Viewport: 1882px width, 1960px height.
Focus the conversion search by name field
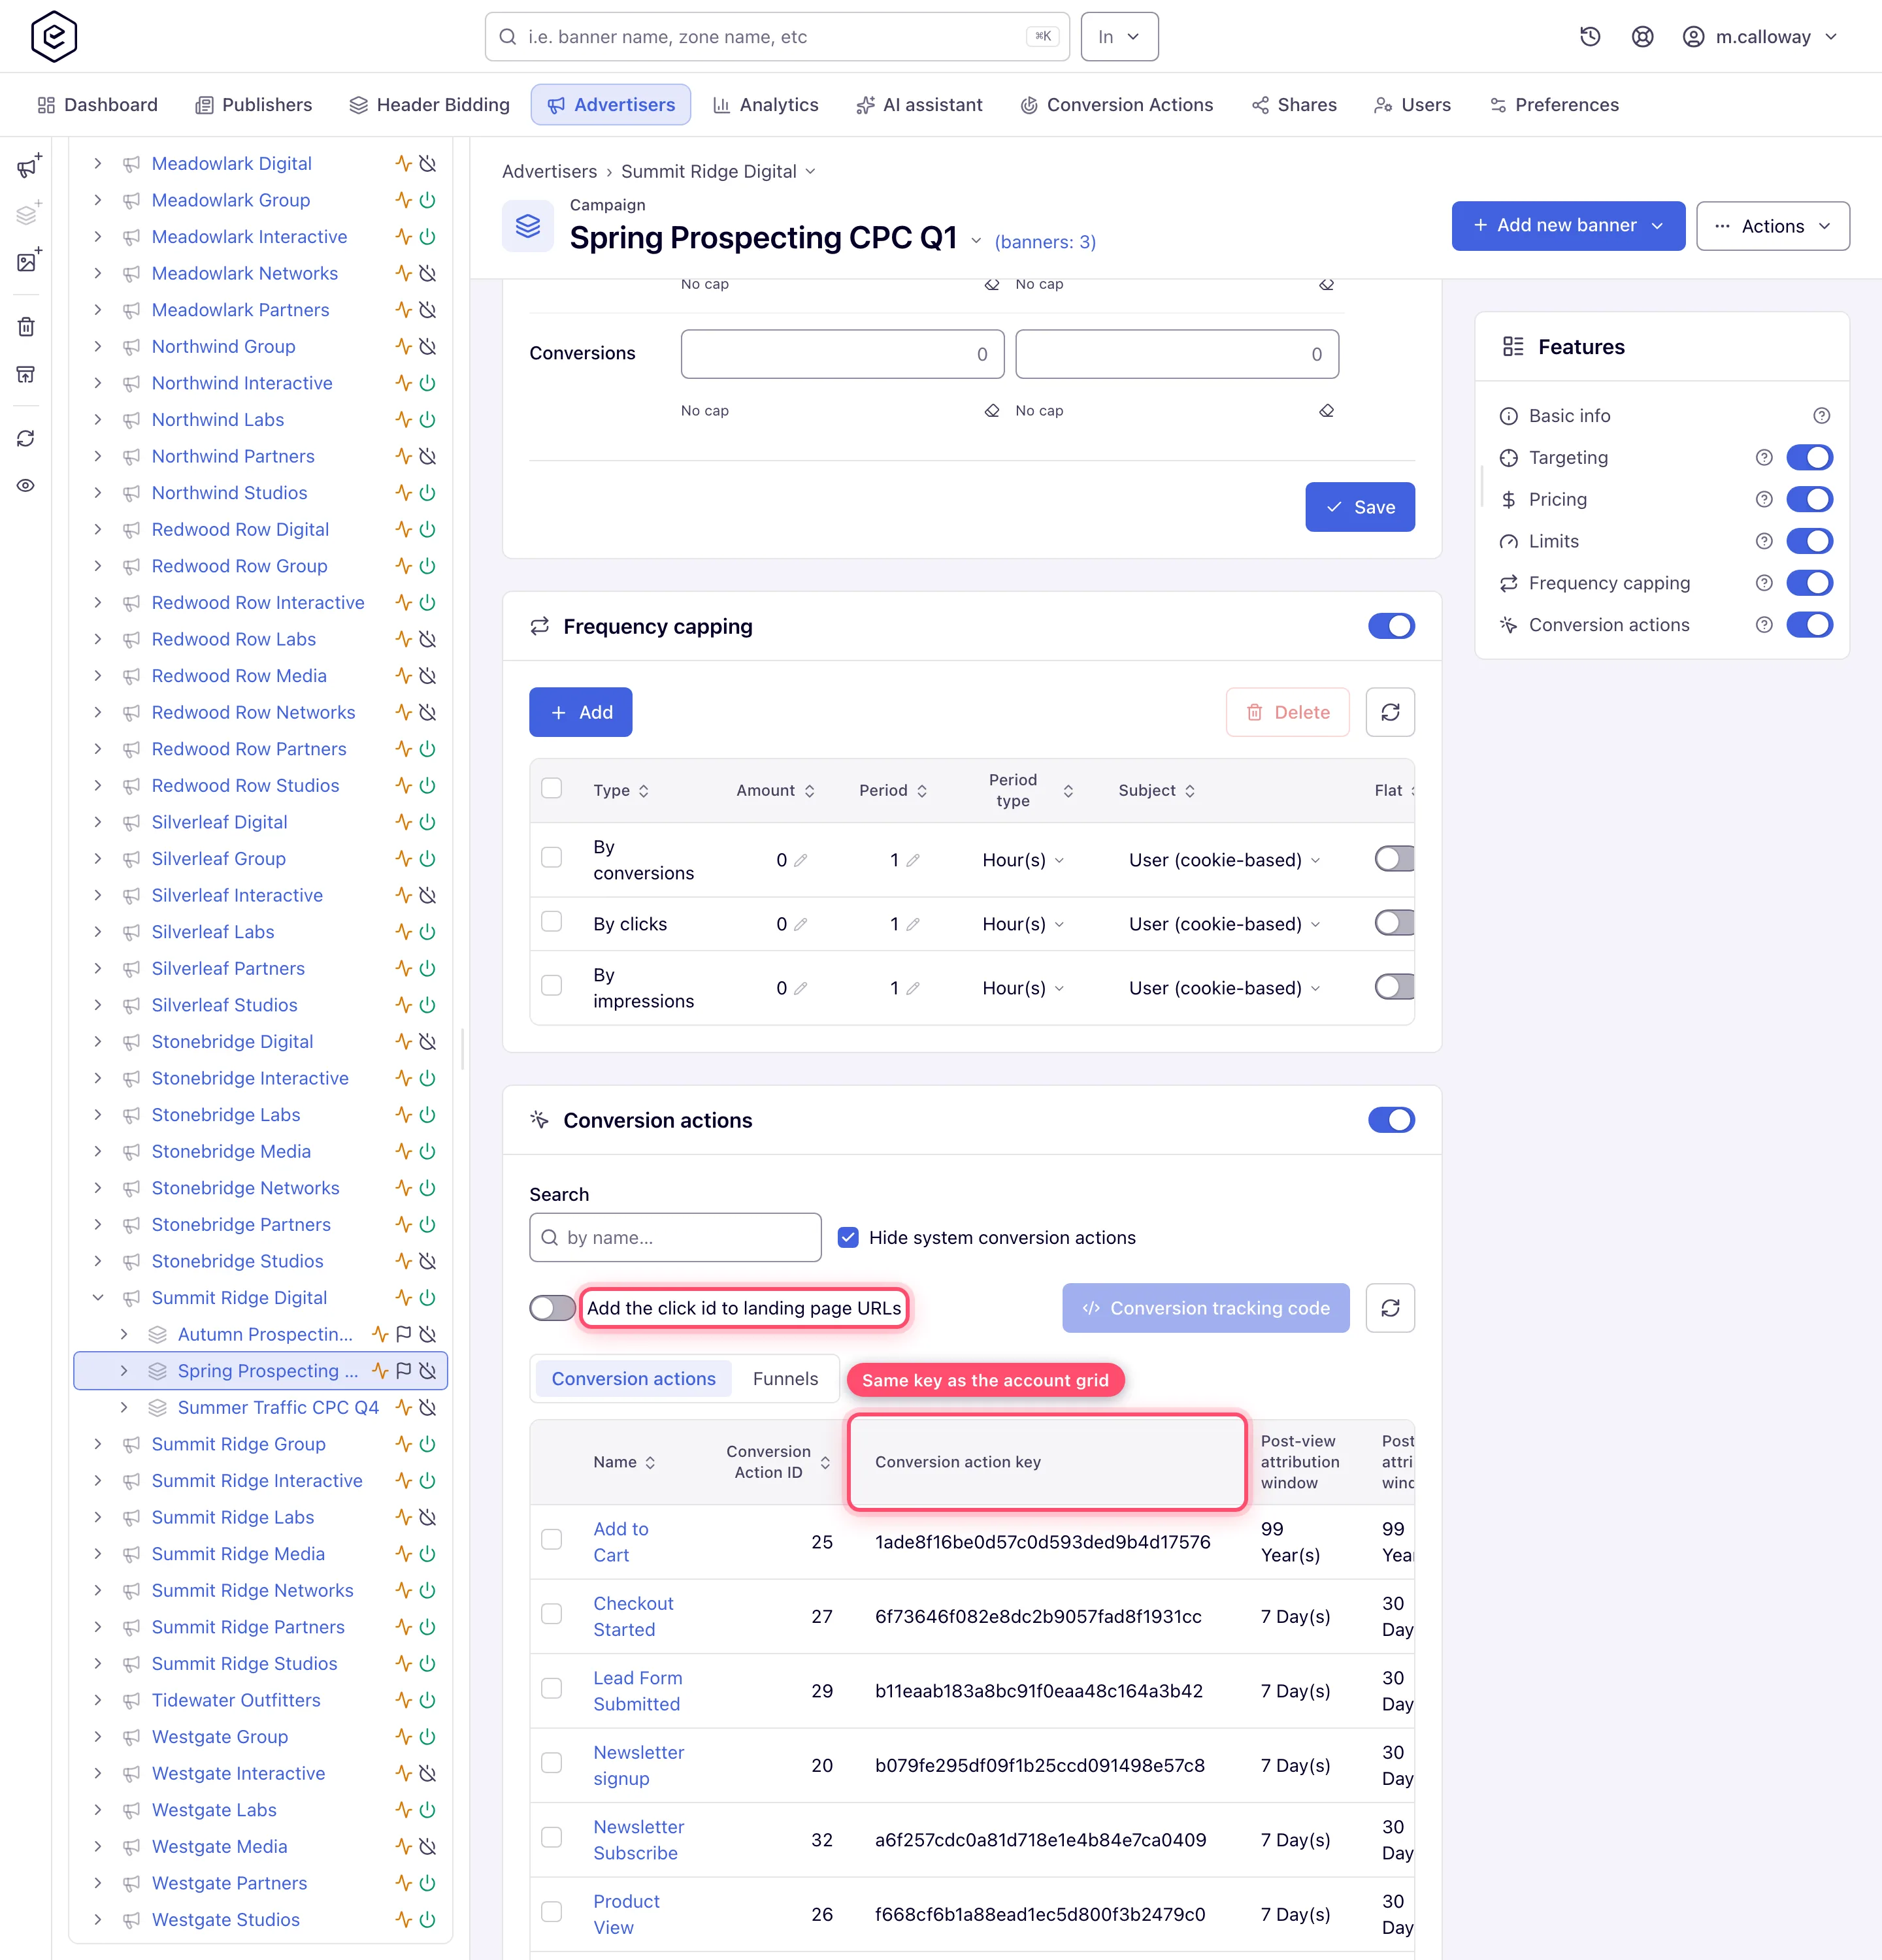(x=675, y=1237)
